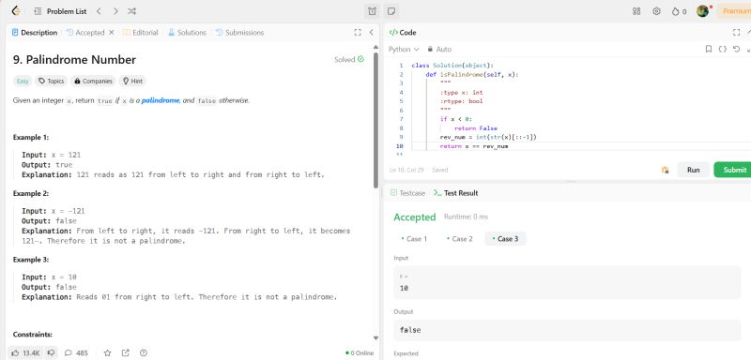This screenshot has height=360, width=751.
Task: Add problem to favorites star icon
Action: click(107, 352)
